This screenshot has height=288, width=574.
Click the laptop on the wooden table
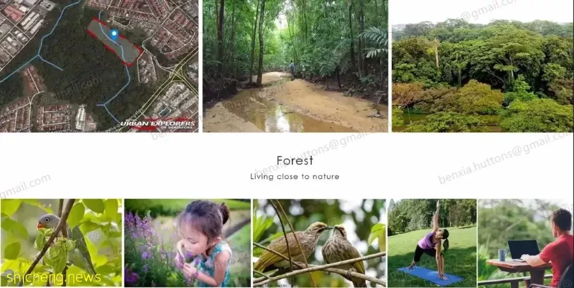coord(524,250)
